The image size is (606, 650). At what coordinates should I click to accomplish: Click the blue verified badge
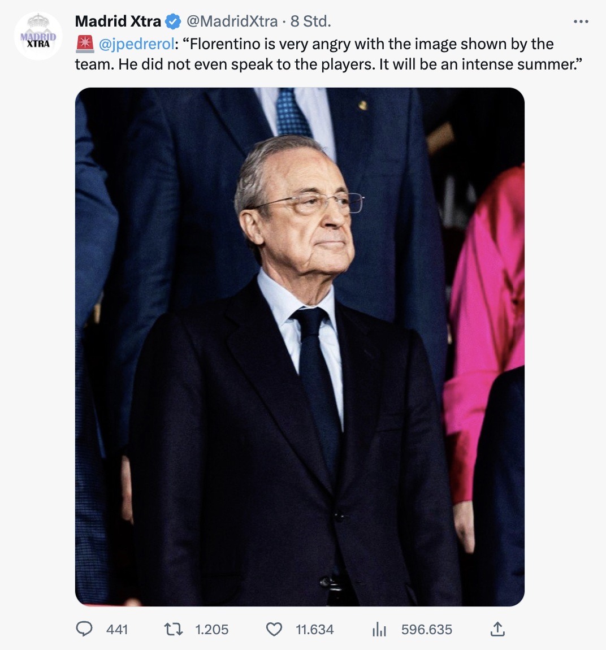coord(173,21)
